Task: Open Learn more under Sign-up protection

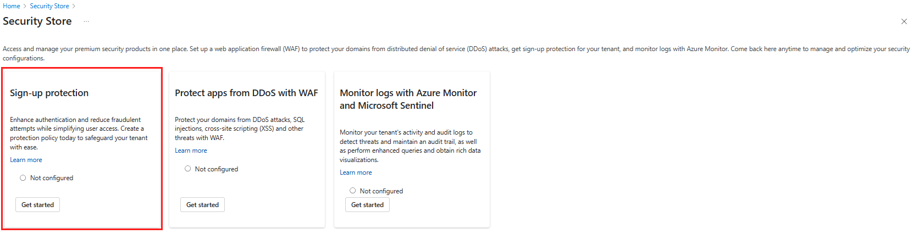Action: click(x=26, y=160)
